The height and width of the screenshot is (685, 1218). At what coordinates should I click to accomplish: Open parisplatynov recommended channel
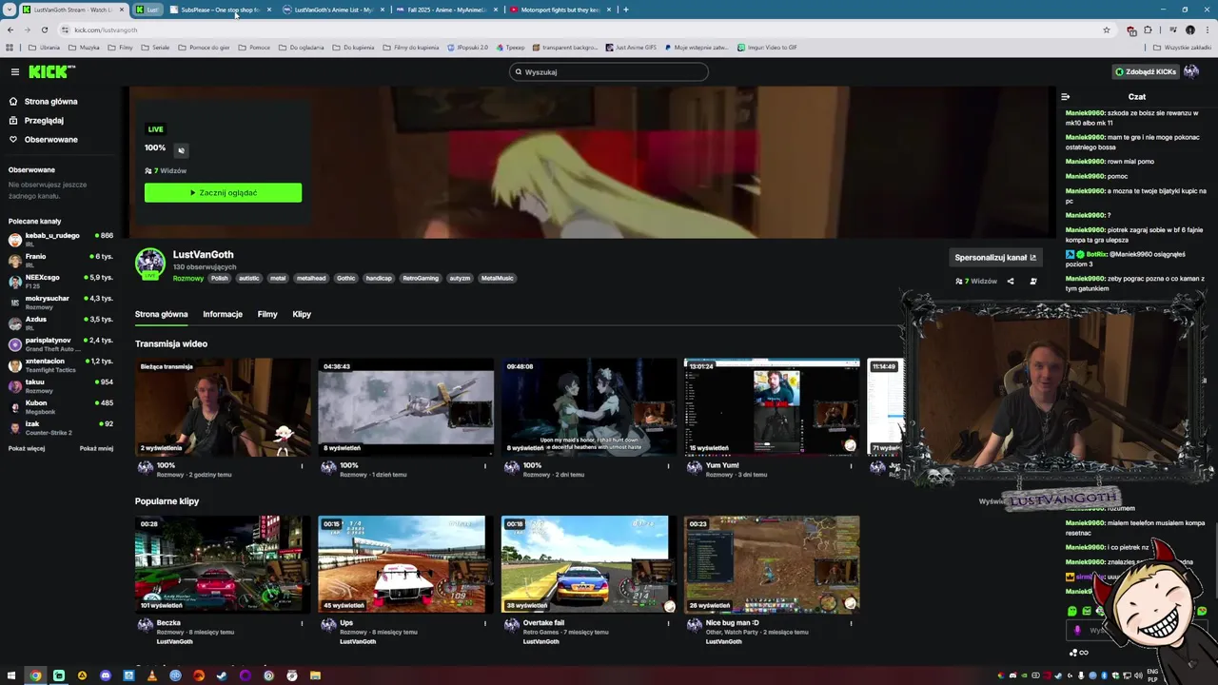61,343
